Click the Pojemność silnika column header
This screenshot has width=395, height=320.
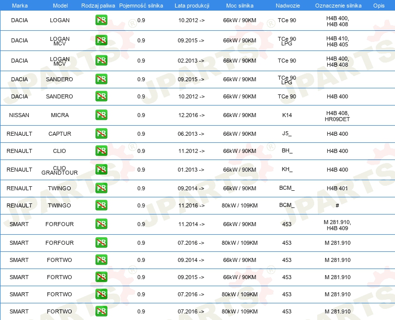tap(141, 6)
